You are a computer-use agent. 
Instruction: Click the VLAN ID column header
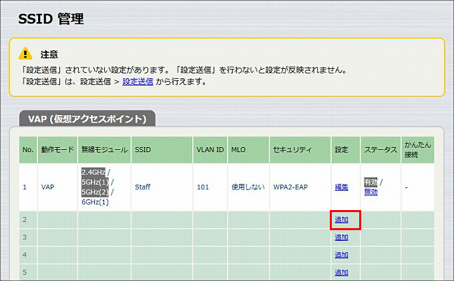(210, 150)
